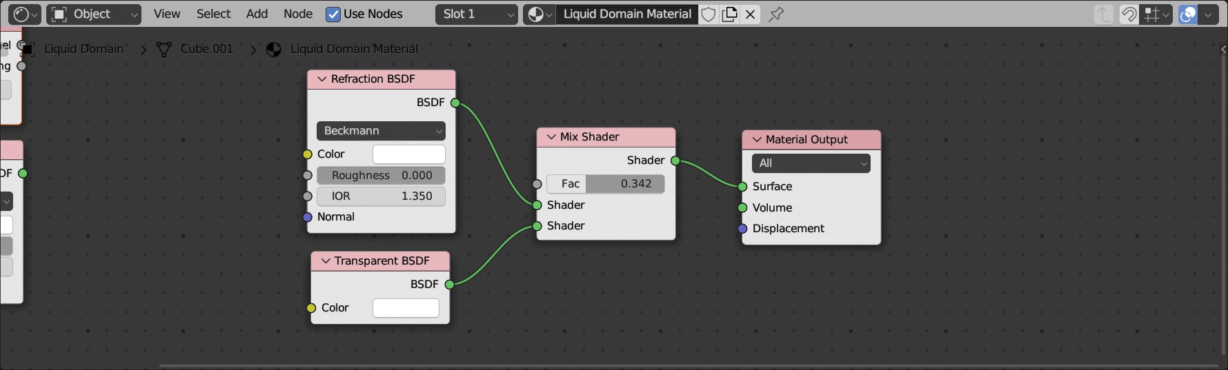The width and height of the screenshot is (1228, 370).
Task: Unlink the material with the X icon
Action: pos(751,14)
